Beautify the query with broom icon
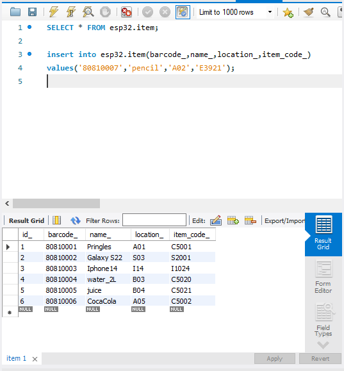The image size is (344, 371). (309, 12)
